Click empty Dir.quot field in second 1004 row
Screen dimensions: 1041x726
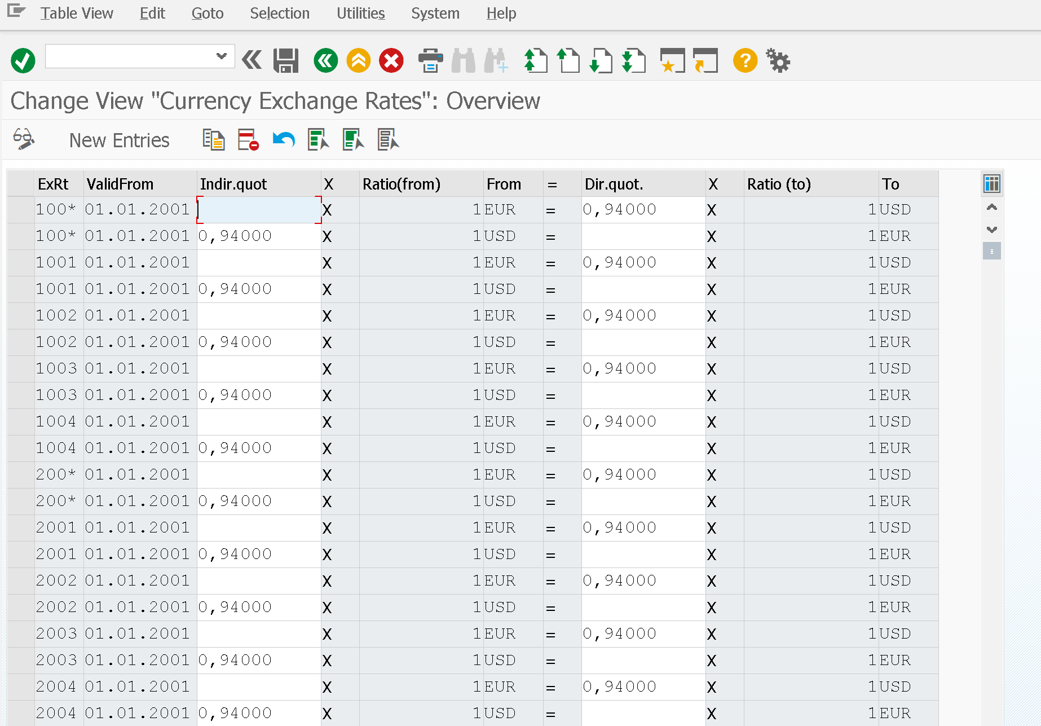(x=643, y=448)
